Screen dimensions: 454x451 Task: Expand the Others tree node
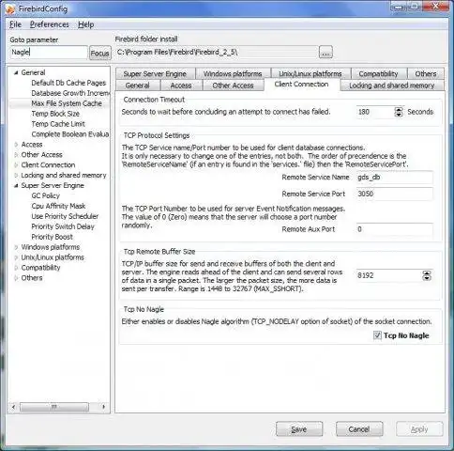point(16,278)
